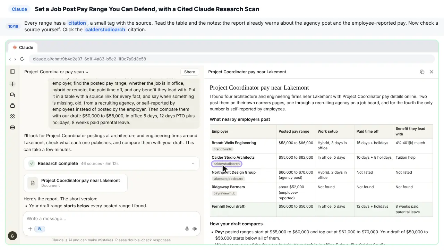Click the browser forward arrow
Image resolution: width=444 pixels, height=250 pixels.
[x=15, y=59]
